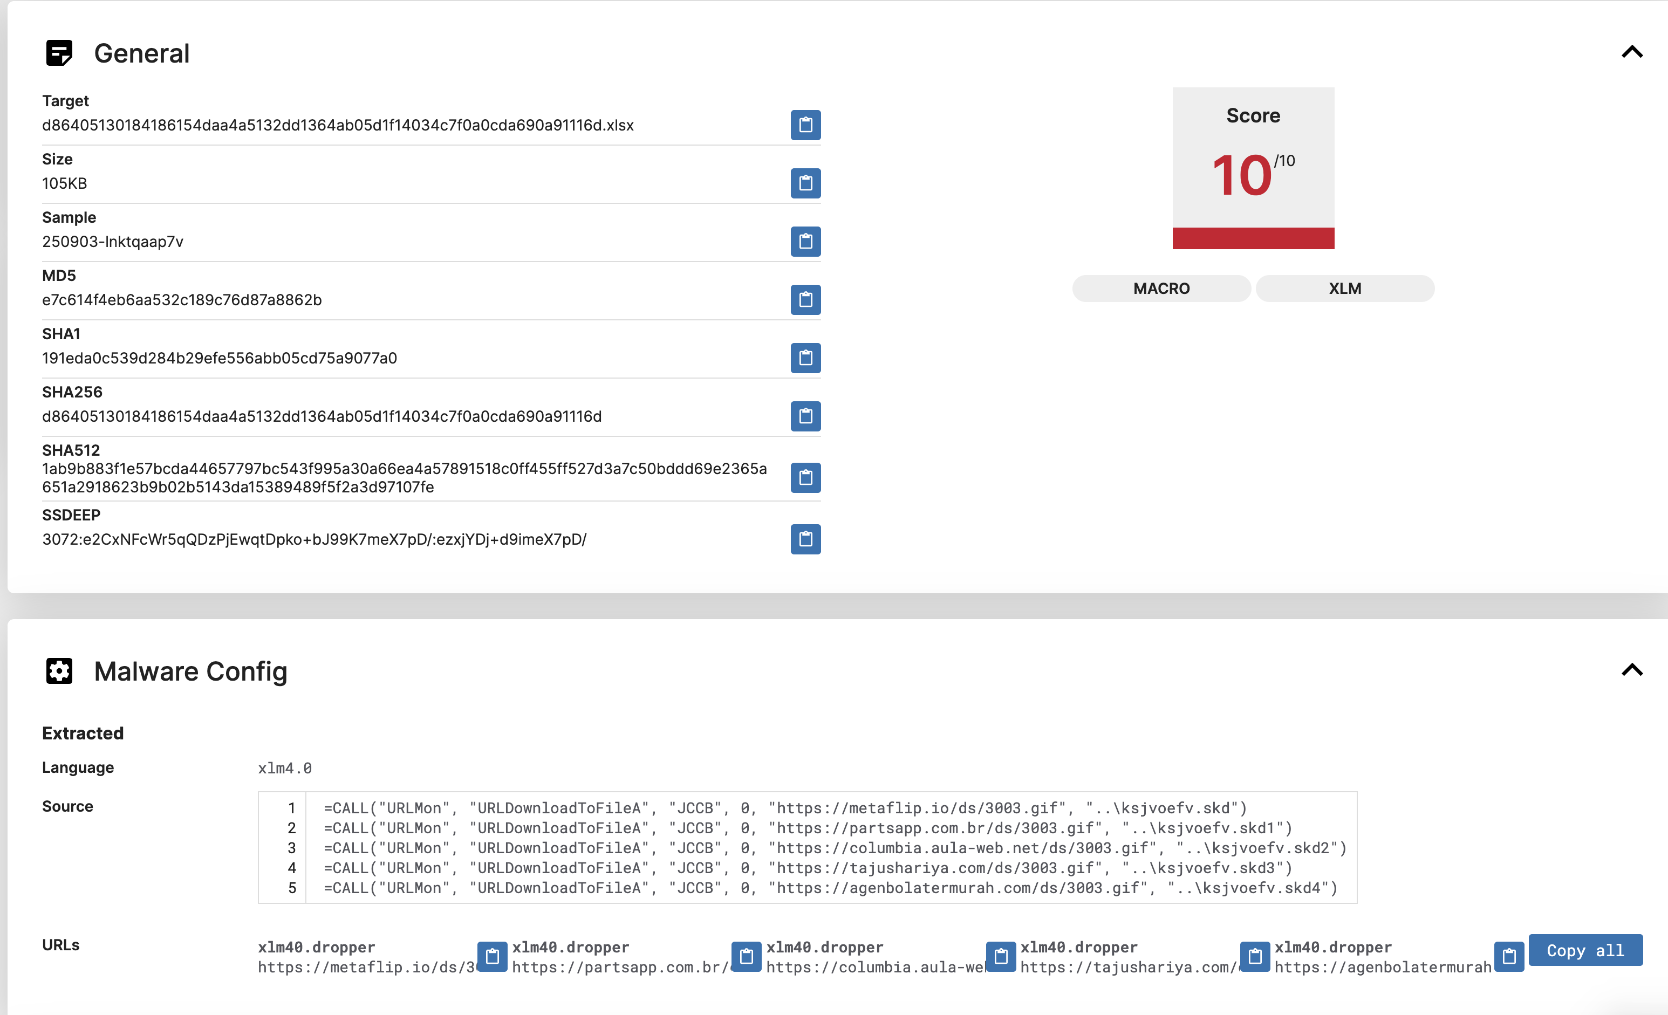Select the MACRO tag
1668x1015 pixels.
pos(1161,288)
